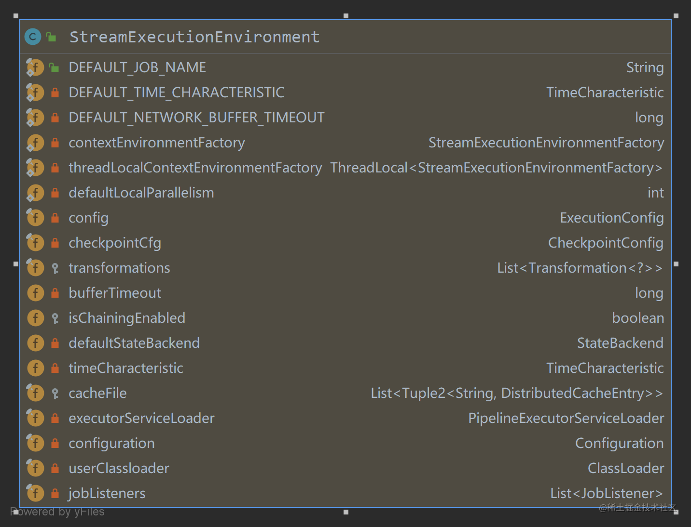The width and height of the screenshot is (691, 527).
Task: Select the jobListeners field name
Action: pyautogui.click(x=107, y=493)
